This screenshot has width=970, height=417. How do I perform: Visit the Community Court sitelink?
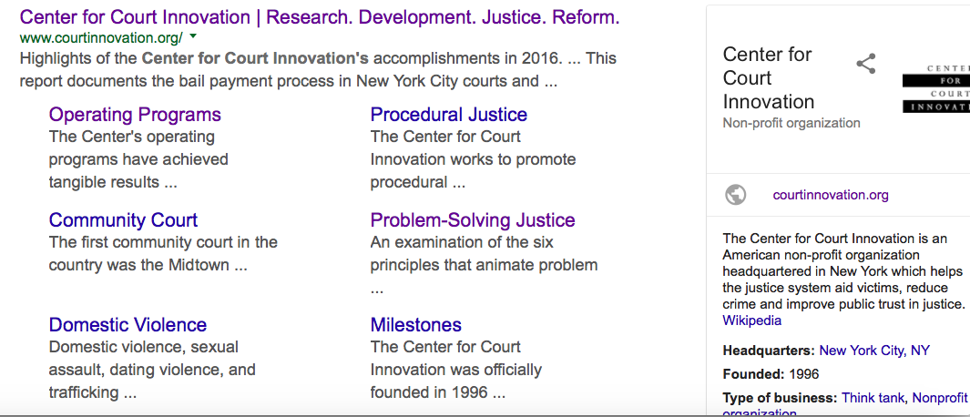[123, 220]
